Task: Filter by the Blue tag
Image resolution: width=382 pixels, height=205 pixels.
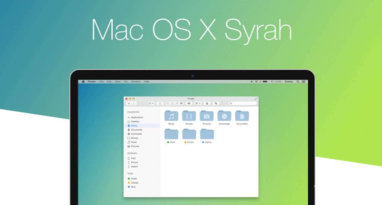Action: [x=132, y=187]
